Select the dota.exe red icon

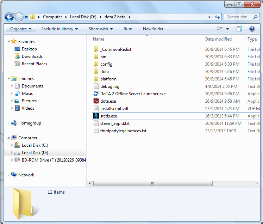click(x=96, y=101)
